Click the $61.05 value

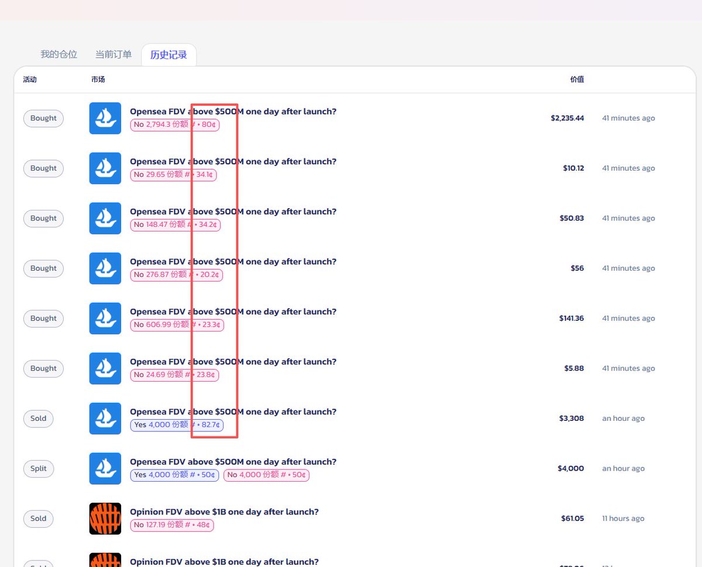(x=572, y=518)
